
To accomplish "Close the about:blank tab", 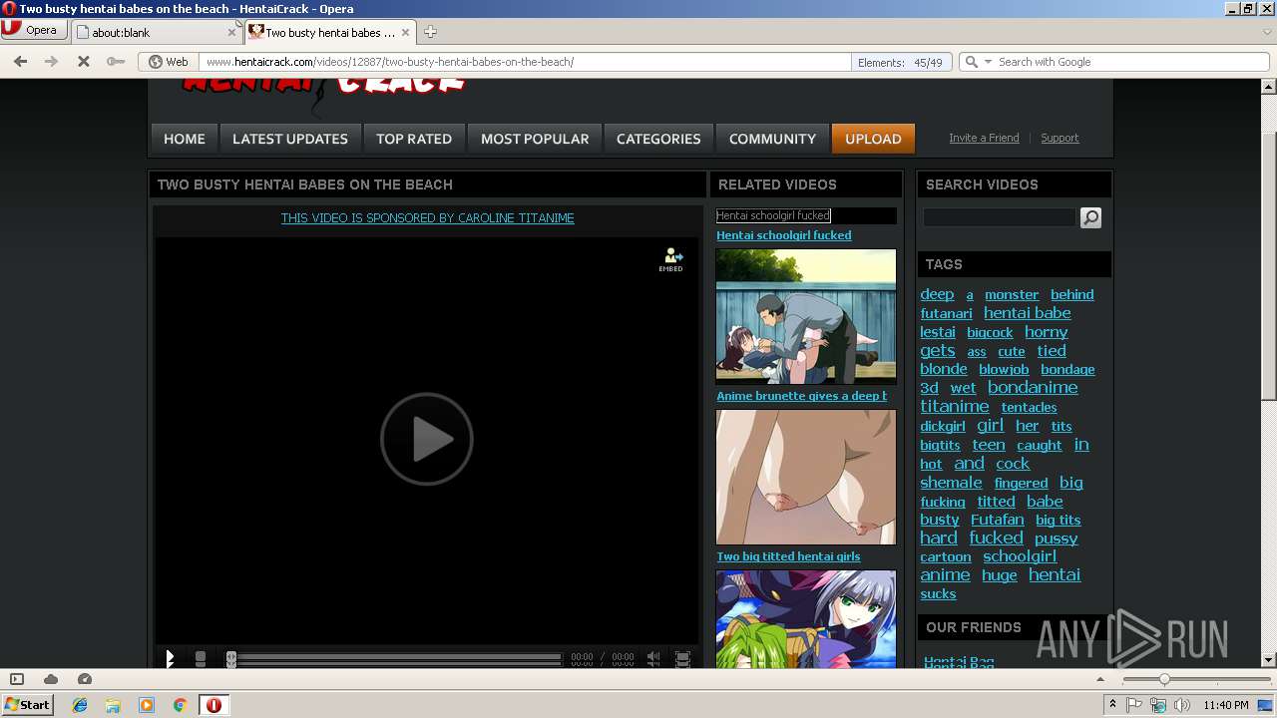I will tap(232, 32).
